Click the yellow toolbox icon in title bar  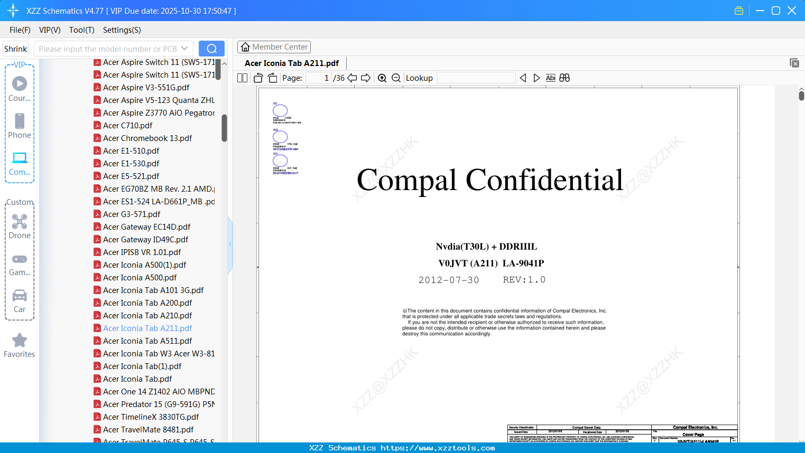pos(739,11)
